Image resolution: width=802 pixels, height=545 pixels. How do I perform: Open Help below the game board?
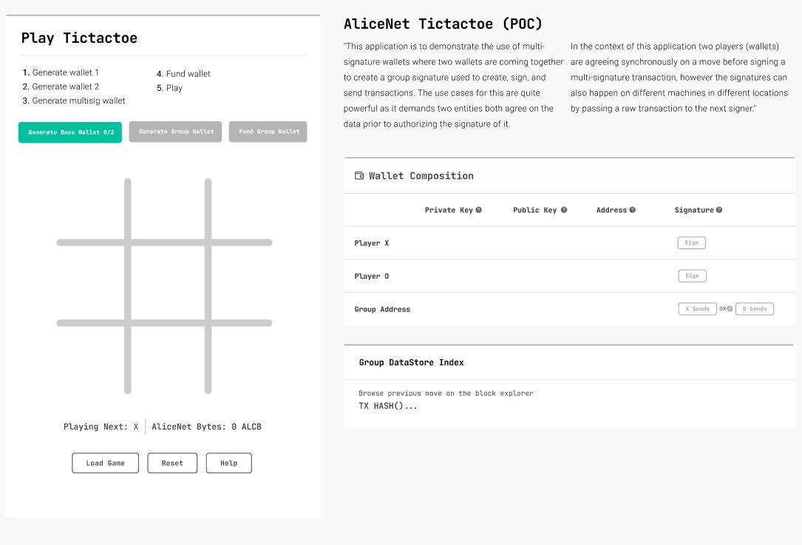click(228, 463)
